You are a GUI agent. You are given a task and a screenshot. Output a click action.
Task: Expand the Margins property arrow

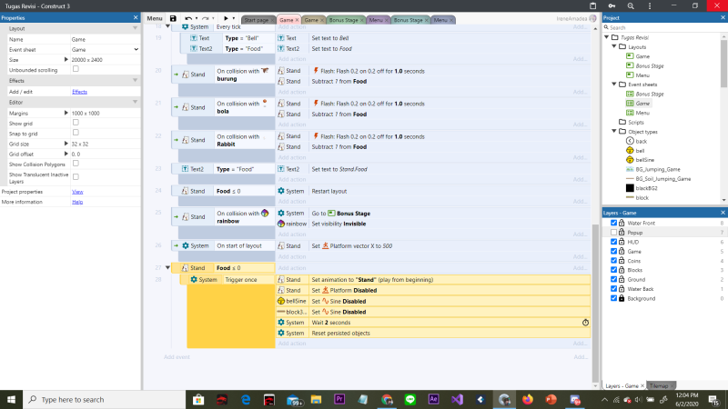66,113
